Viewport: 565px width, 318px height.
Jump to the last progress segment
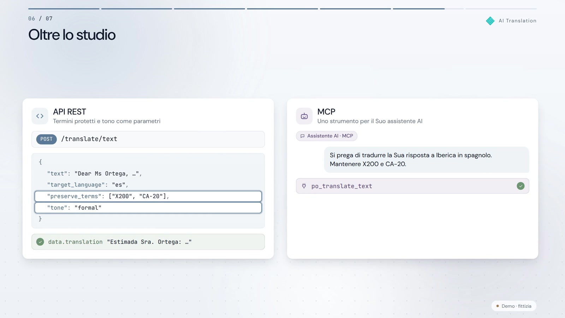point(501,8)
